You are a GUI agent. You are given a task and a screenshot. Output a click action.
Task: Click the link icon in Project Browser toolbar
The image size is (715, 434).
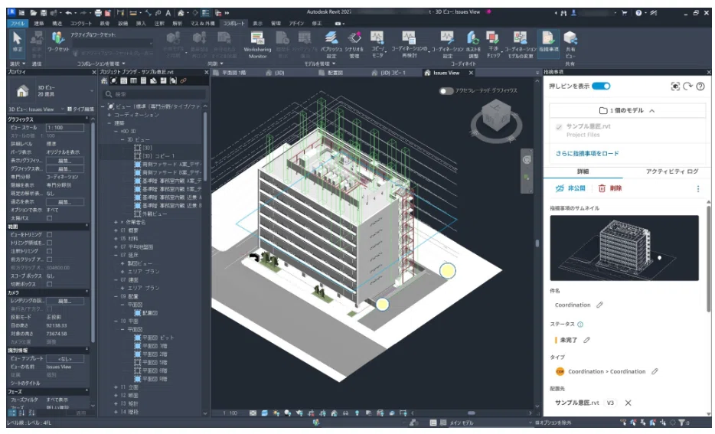[x=183, y=80]
